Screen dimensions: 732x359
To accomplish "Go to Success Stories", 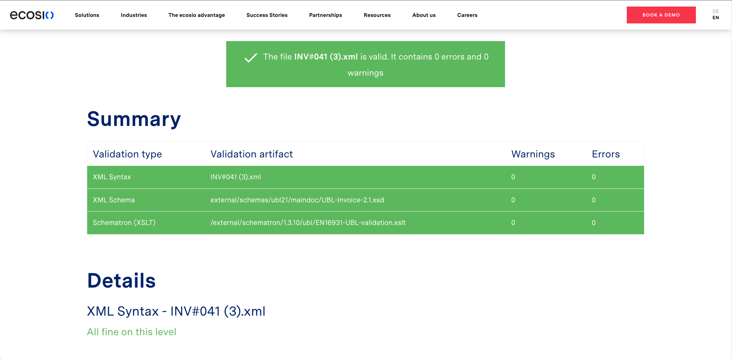I will [x=267, y=15].
